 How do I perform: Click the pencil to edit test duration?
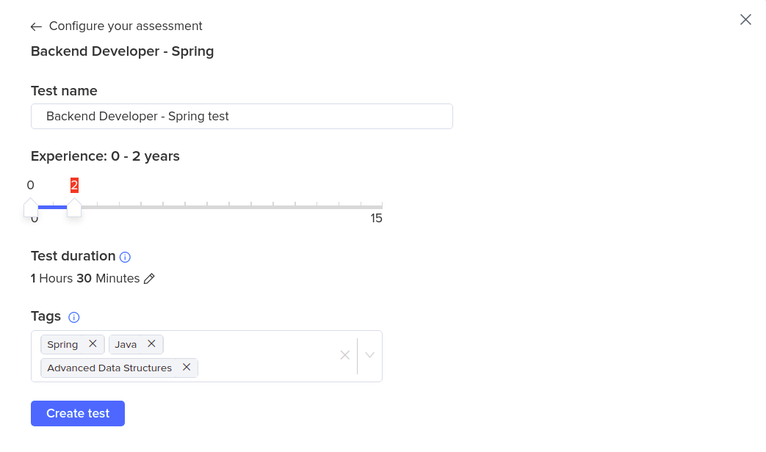click(150, 278)
